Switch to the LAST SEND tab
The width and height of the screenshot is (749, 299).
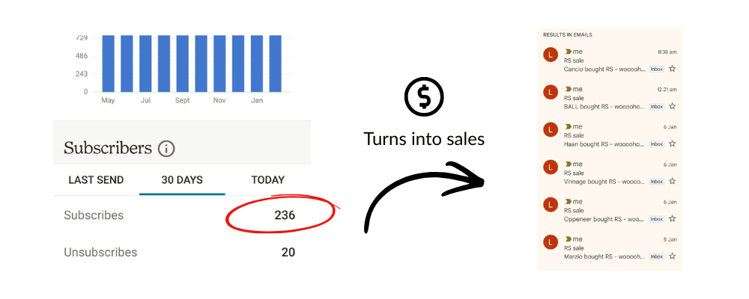[96, 180]
